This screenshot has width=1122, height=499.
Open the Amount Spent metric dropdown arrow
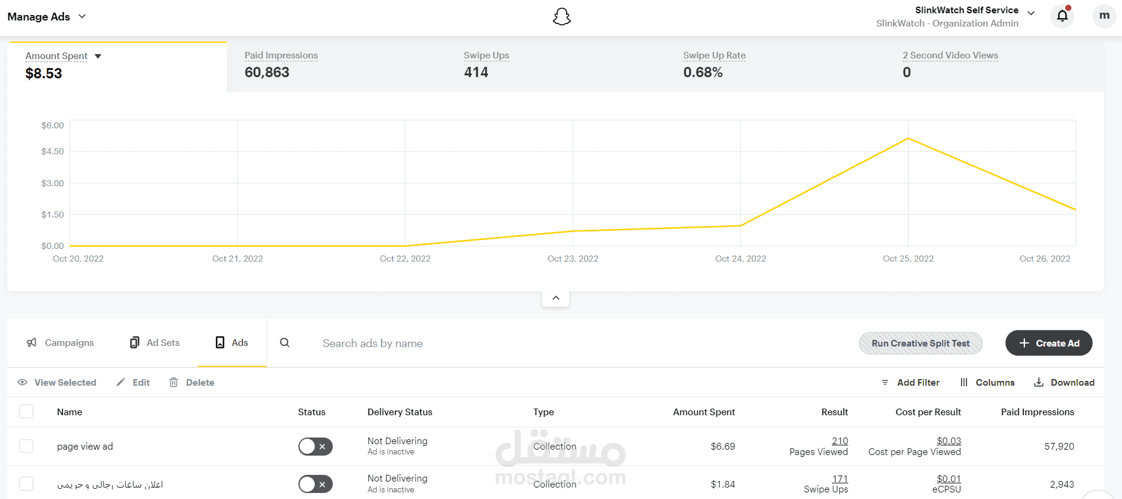[x=98, y=56]
